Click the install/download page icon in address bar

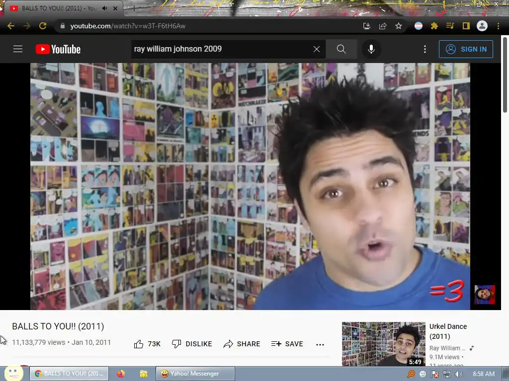tap(366, 26)
